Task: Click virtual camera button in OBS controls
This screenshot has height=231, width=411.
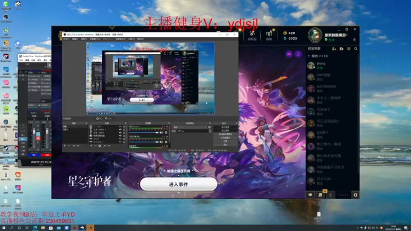Action: pos(225,134)
